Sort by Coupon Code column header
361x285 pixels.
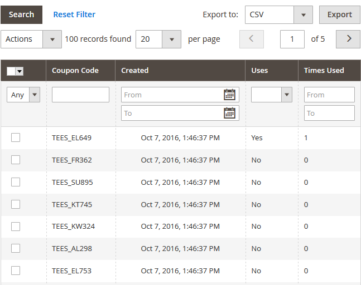(x=75, y=71)
